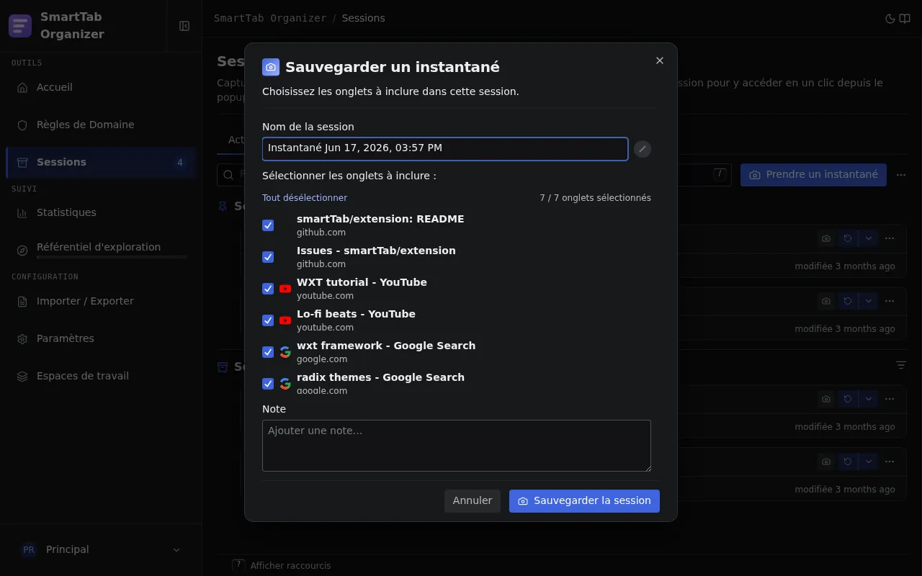Uncheck wxt framework - Google Search checkbox

[268, 352]
